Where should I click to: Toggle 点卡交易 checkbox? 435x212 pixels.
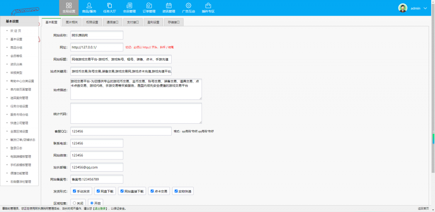152,191
